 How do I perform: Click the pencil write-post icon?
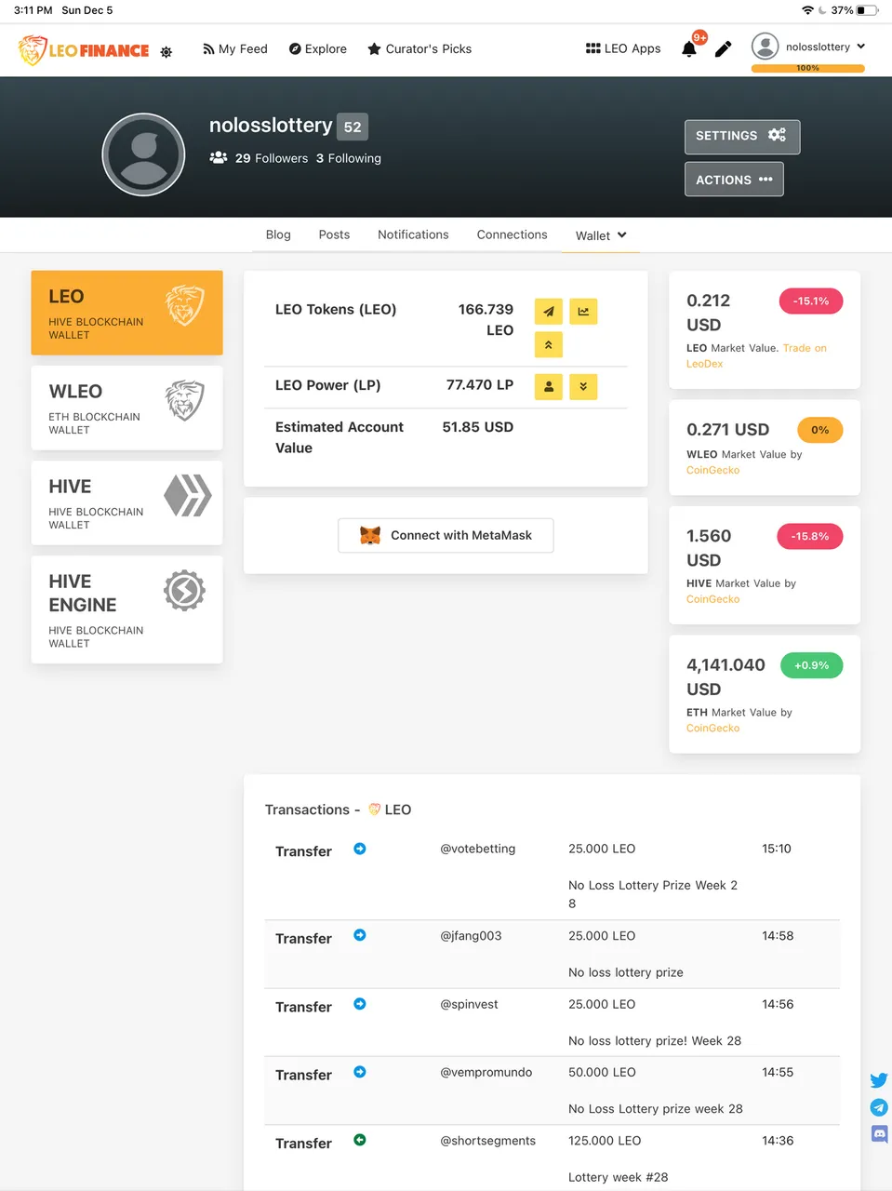pos(723,48)
